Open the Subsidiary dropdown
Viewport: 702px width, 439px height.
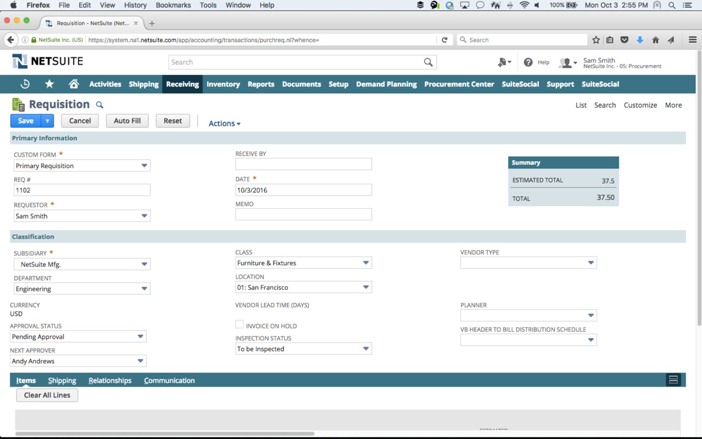tap(144, 264)
